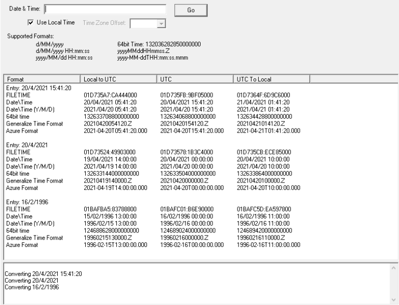Click the value 2021/04/20 00:00:00
This screenshot has height=305, width=399.
pos(187,166)
